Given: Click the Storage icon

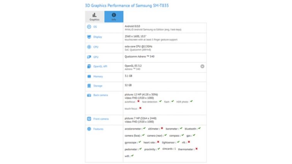Looking at the screenshot, I should tap(89, 86).
